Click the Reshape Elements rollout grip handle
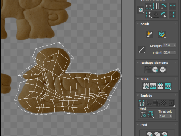 tap(175, 62)
